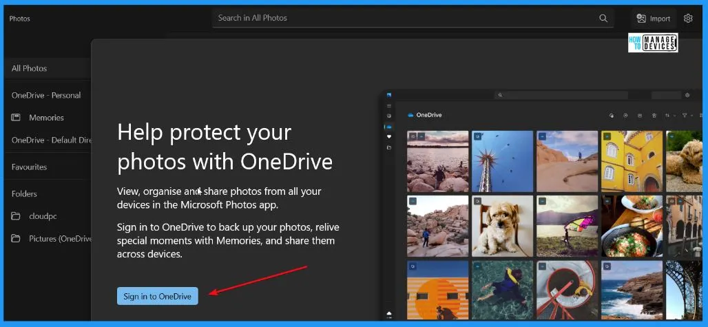Open the Memories section

point(48,118)
